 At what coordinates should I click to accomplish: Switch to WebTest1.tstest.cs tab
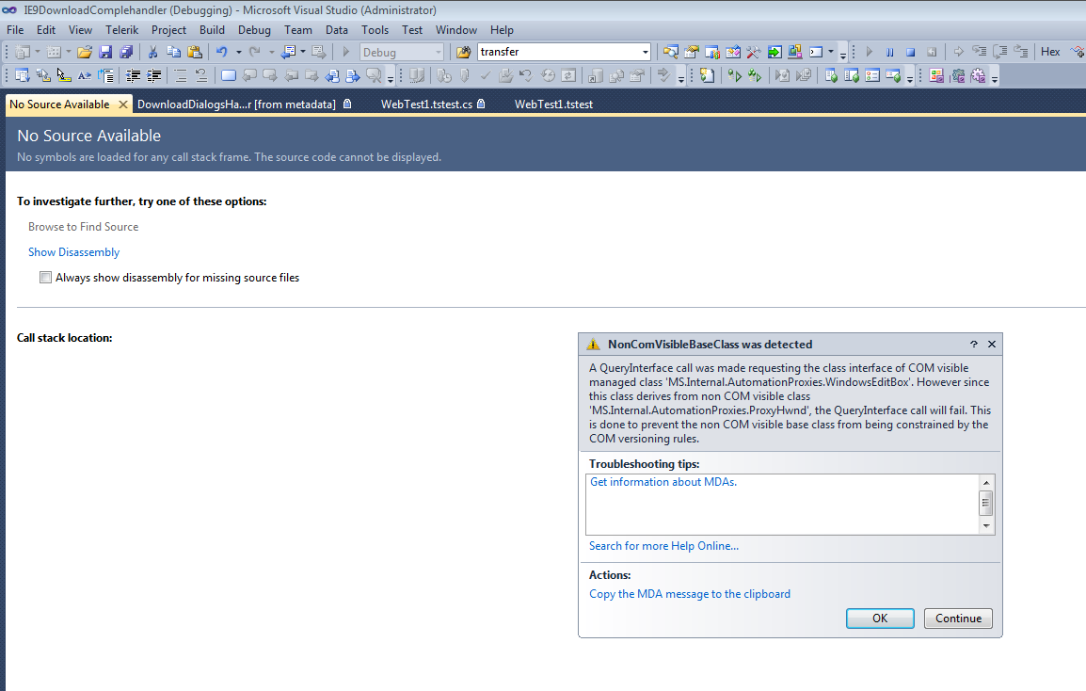(x=433, y=104)
